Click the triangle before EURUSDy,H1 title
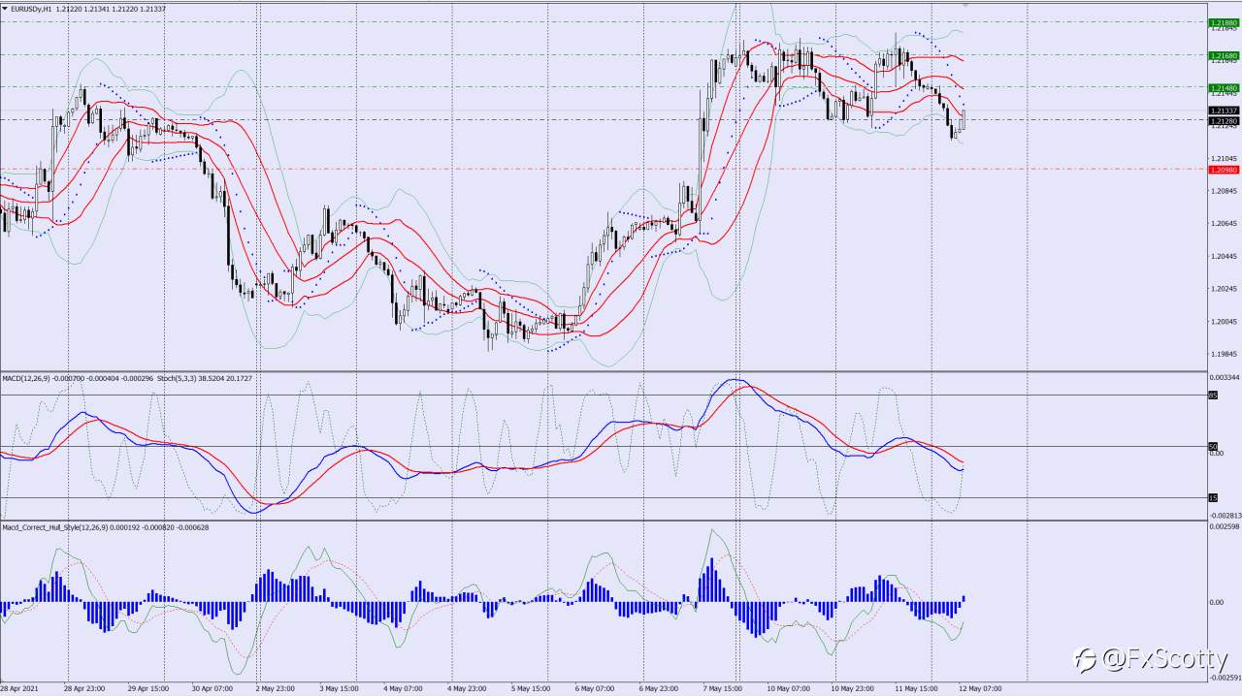 tap(5, 8)
